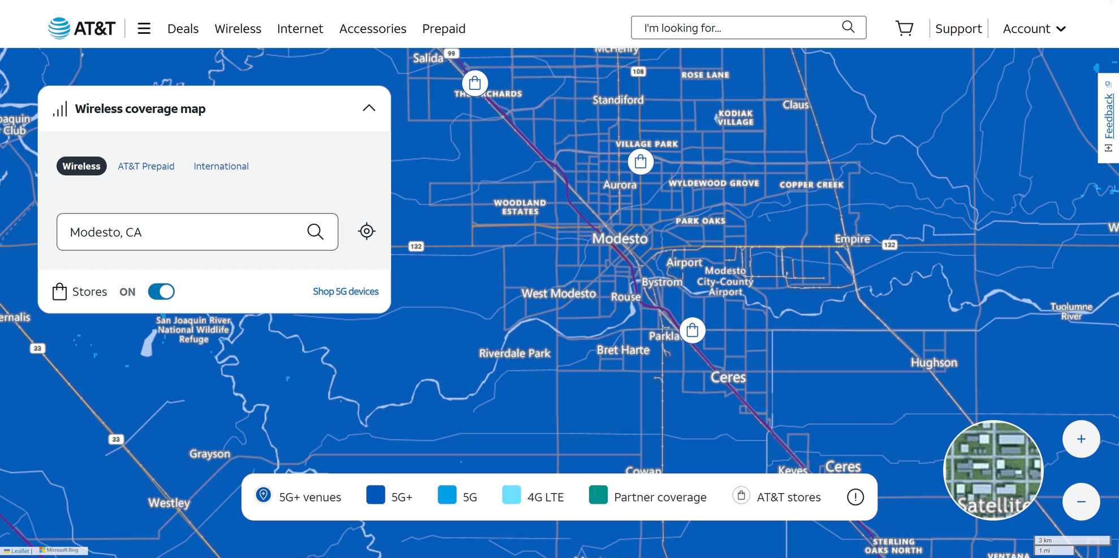Click the highway 33 shield near Grayson
The height and width of the screenshot is (558, 1119).
point(116,439)
